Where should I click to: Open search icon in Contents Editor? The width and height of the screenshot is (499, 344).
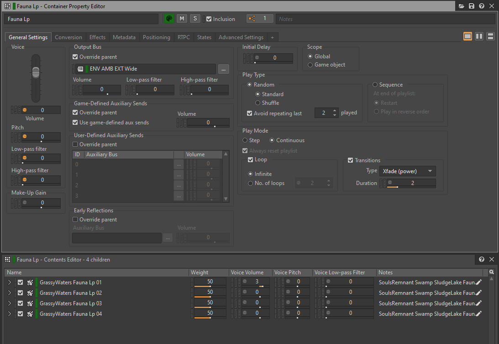[491, 272]
